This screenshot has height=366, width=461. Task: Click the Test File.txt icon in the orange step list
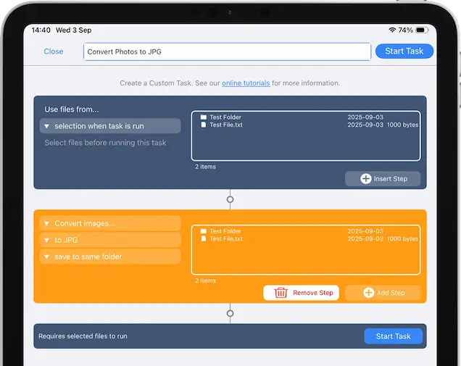click(204, 238)
